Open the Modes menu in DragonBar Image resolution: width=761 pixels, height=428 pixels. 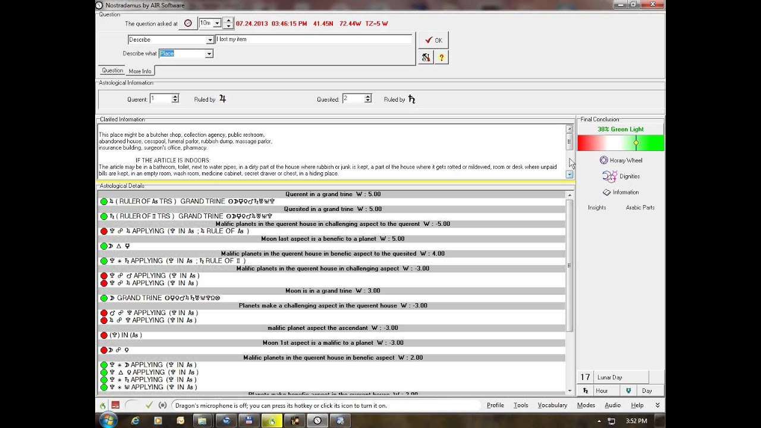[x=586, y=405]
